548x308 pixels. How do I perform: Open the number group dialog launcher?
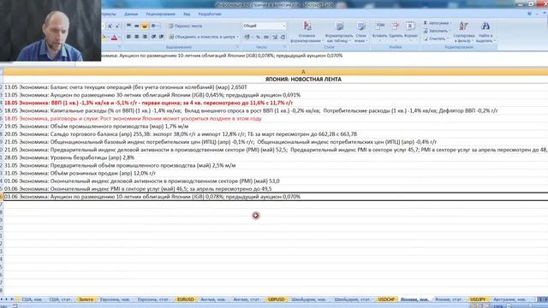[284, 47]
